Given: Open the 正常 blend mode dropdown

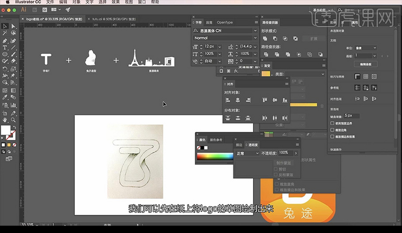Looking at the screenshot, I should (x=247, y=153).
